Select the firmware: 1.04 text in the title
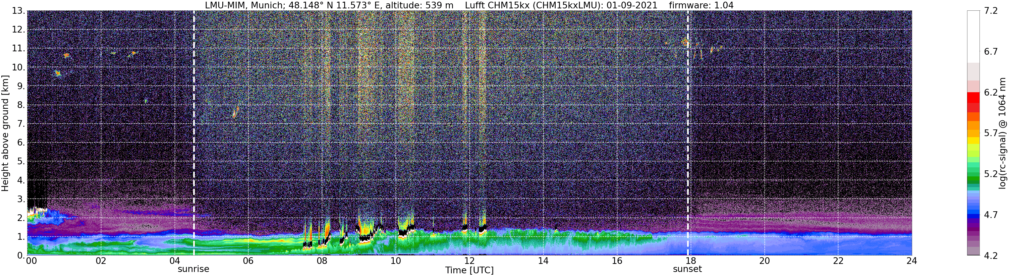 tap(701, 5)
